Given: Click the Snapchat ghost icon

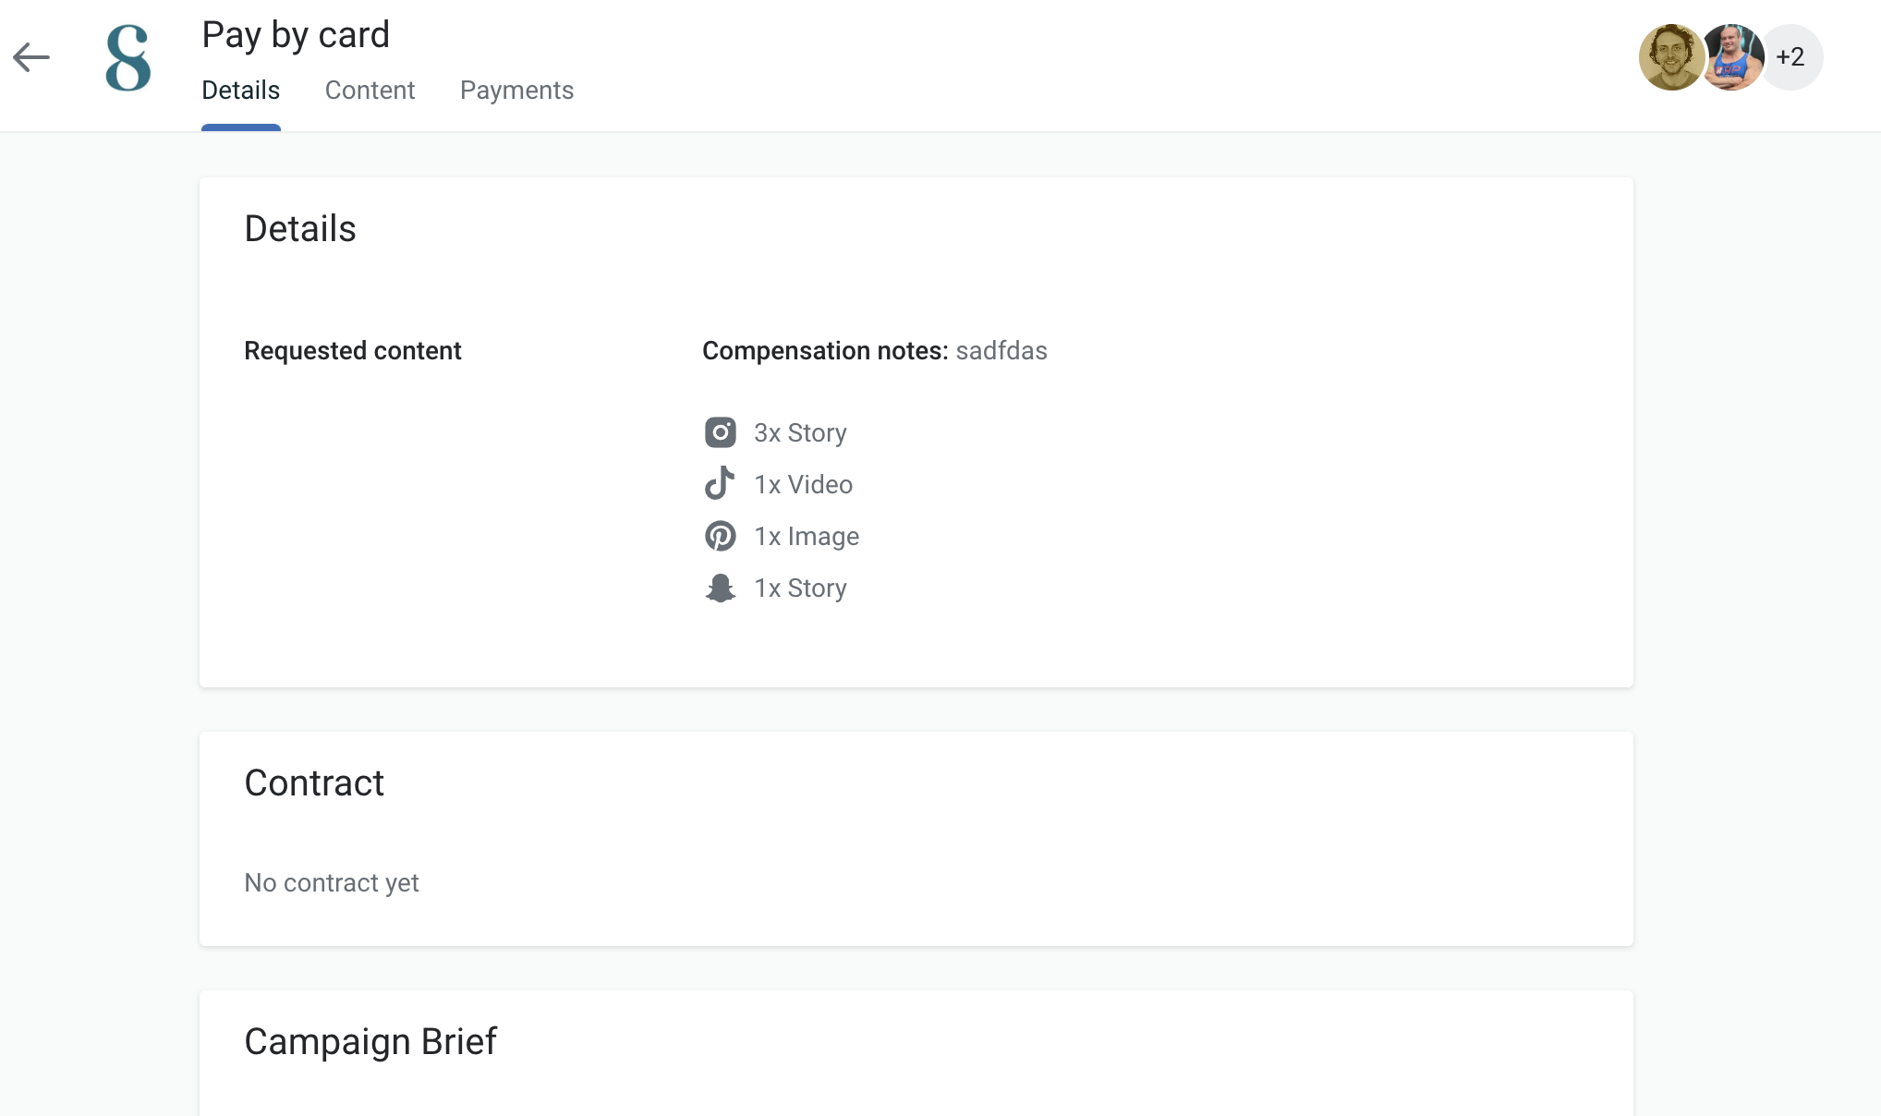Looking at the screenshot, I should point(721,588).
